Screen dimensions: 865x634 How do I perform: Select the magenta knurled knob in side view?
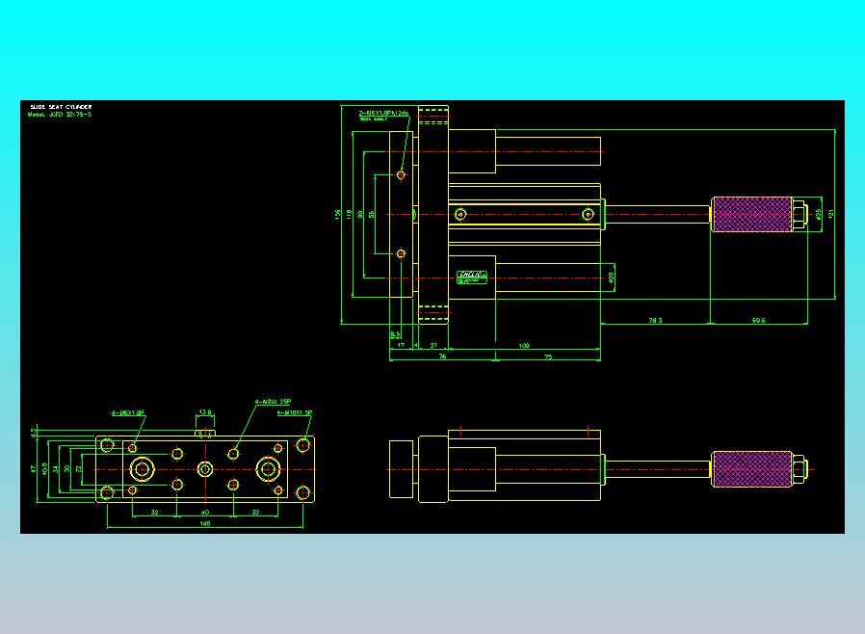752,469
